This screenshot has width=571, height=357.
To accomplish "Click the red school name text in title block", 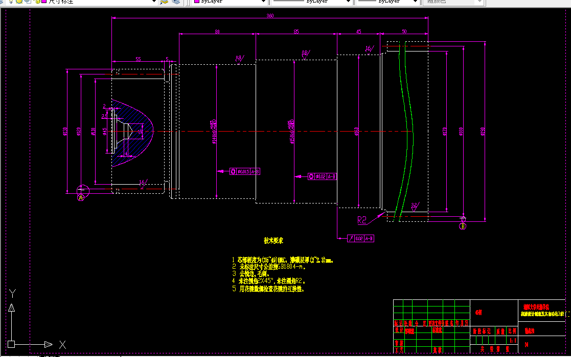I will pos(536,307).
